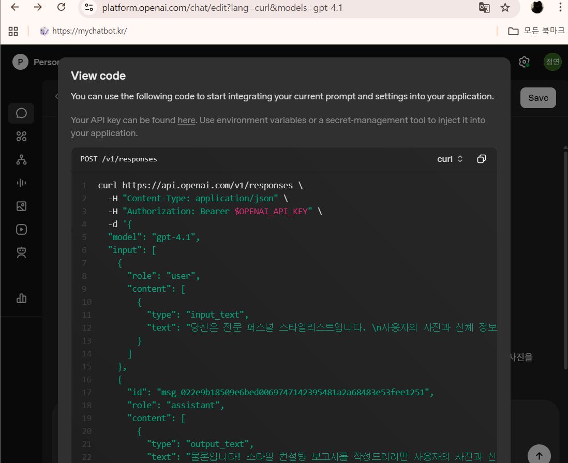
Task: Click the browser address bar URL
Action: 222,8
